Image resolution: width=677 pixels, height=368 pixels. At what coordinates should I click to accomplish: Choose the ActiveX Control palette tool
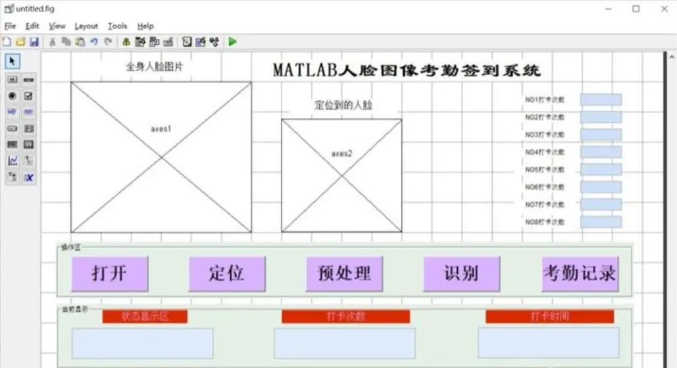click(x=28, y=177)
